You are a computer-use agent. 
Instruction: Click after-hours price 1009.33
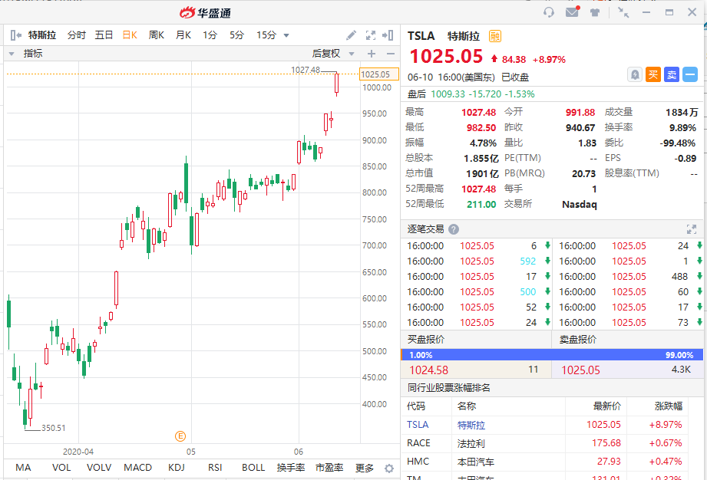point(448,94)
